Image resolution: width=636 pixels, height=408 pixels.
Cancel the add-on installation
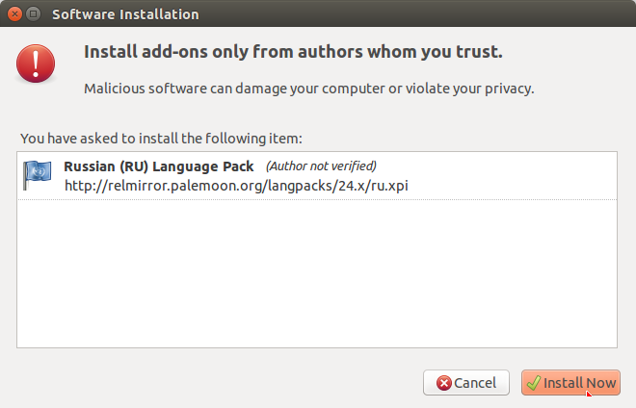[x=466, y=382]
